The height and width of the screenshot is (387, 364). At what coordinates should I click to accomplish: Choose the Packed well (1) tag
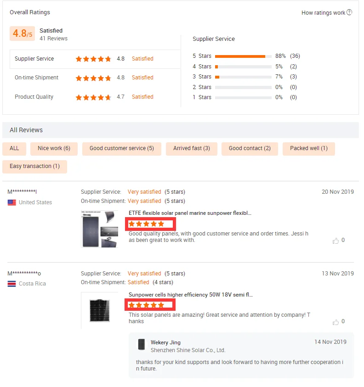click(309, 149)
